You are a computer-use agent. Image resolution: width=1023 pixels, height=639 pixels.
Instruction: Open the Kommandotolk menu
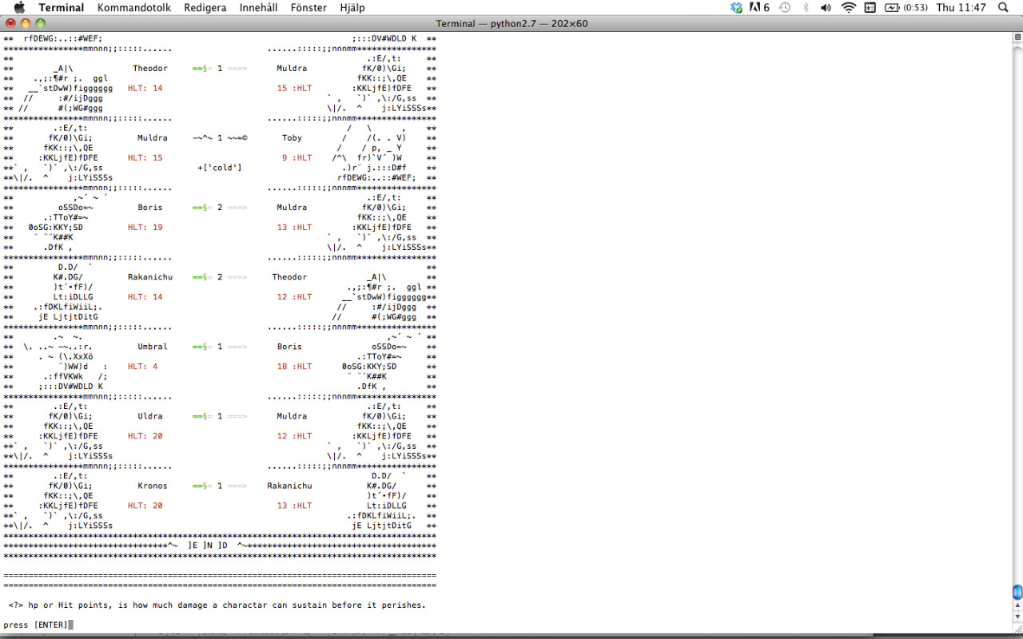click(131, 8)
